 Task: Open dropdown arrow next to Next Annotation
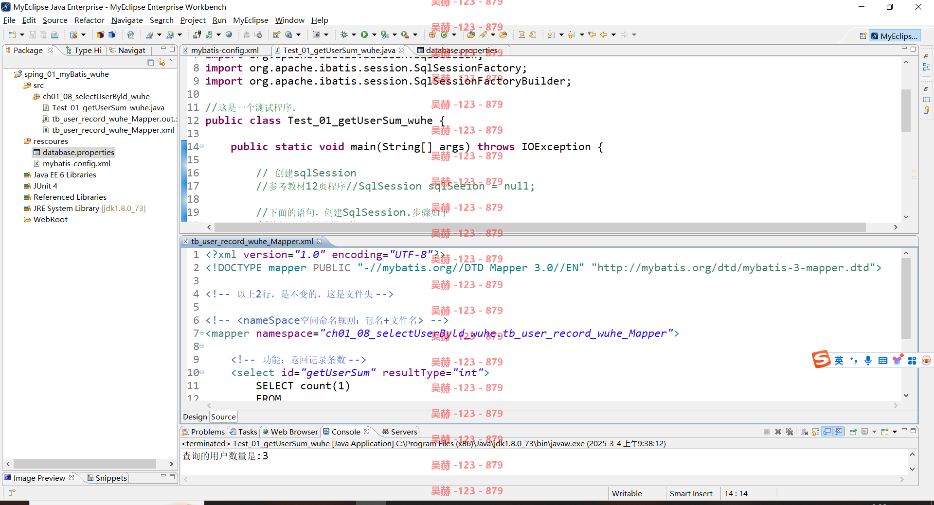click(x=561, y=35)
